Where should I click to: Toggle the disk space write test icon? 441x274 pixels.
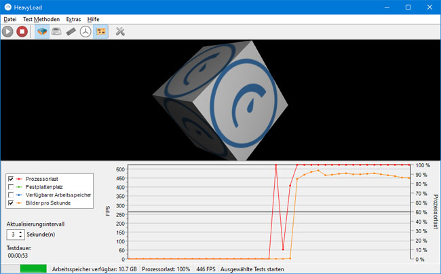tap(56, 31)
